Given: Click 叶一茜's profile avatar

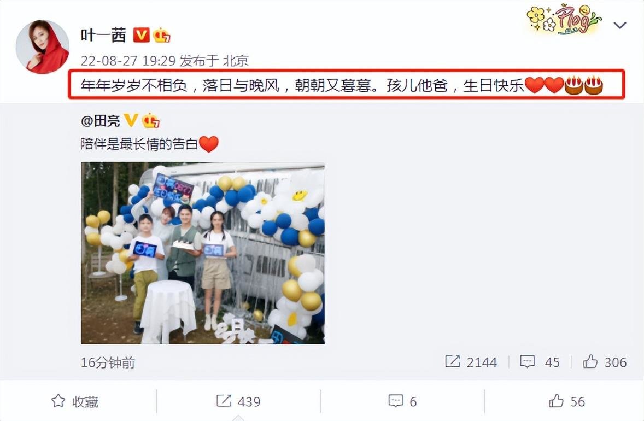Looking at the screenshot, I should (42, 47).
